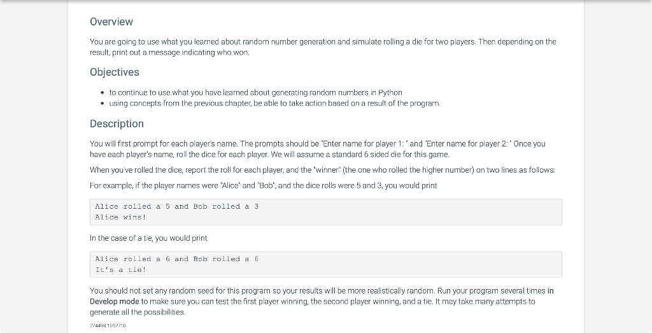Click the first bullet point marker under Objectives
The image size is (652, 333).
coord(103,93)
